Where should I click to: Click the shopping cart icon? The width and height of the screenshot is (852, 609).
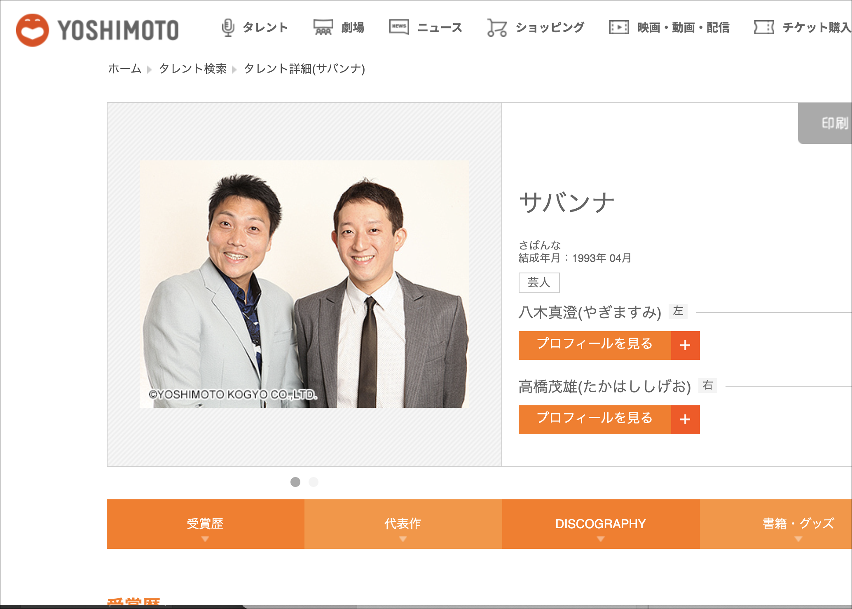tap(497, 28)
